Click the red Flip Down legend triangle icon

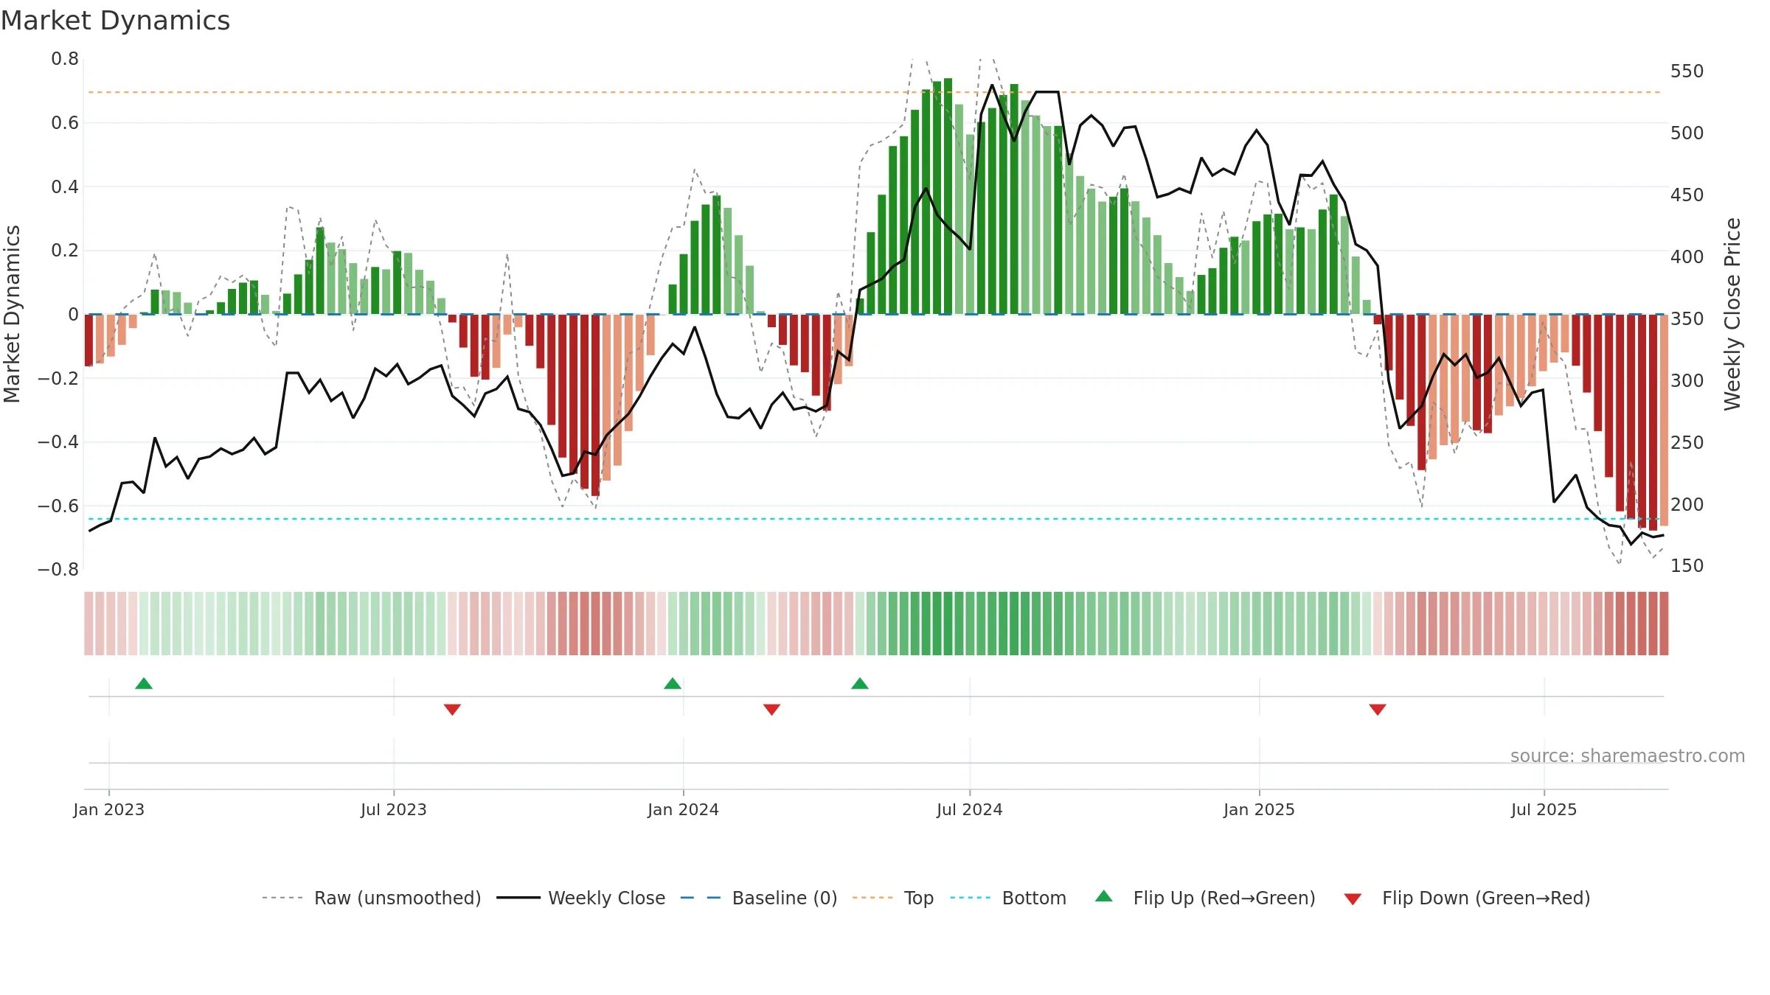point(1353,899)
